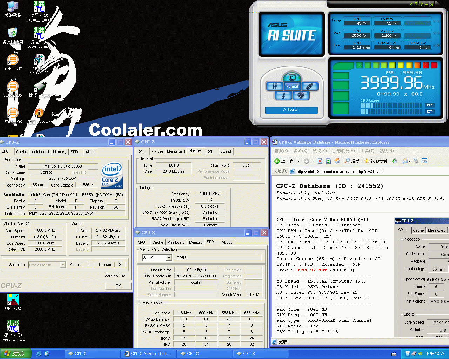The image size is (449, 359).
Task: Open the ORTHOS desktop icon
Action: click(x=13, y=302)
